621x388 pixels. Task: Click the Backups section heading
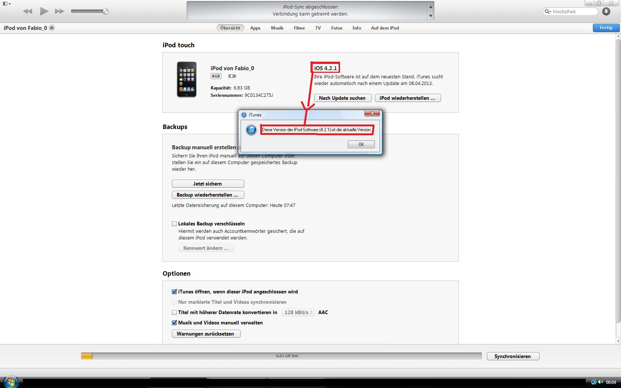pyautogui.click(x=175, y=127)
